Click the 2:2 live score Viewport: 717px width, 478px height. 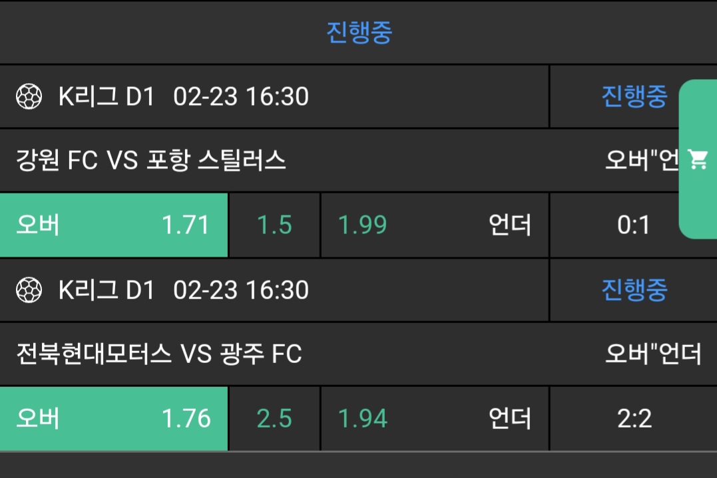(x=633, y=419)
